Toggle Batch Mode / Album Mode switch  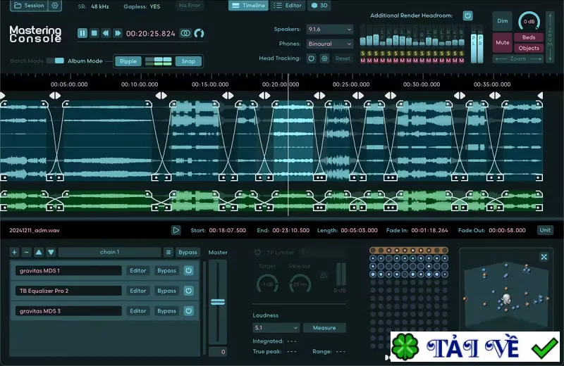pos(55,61)
